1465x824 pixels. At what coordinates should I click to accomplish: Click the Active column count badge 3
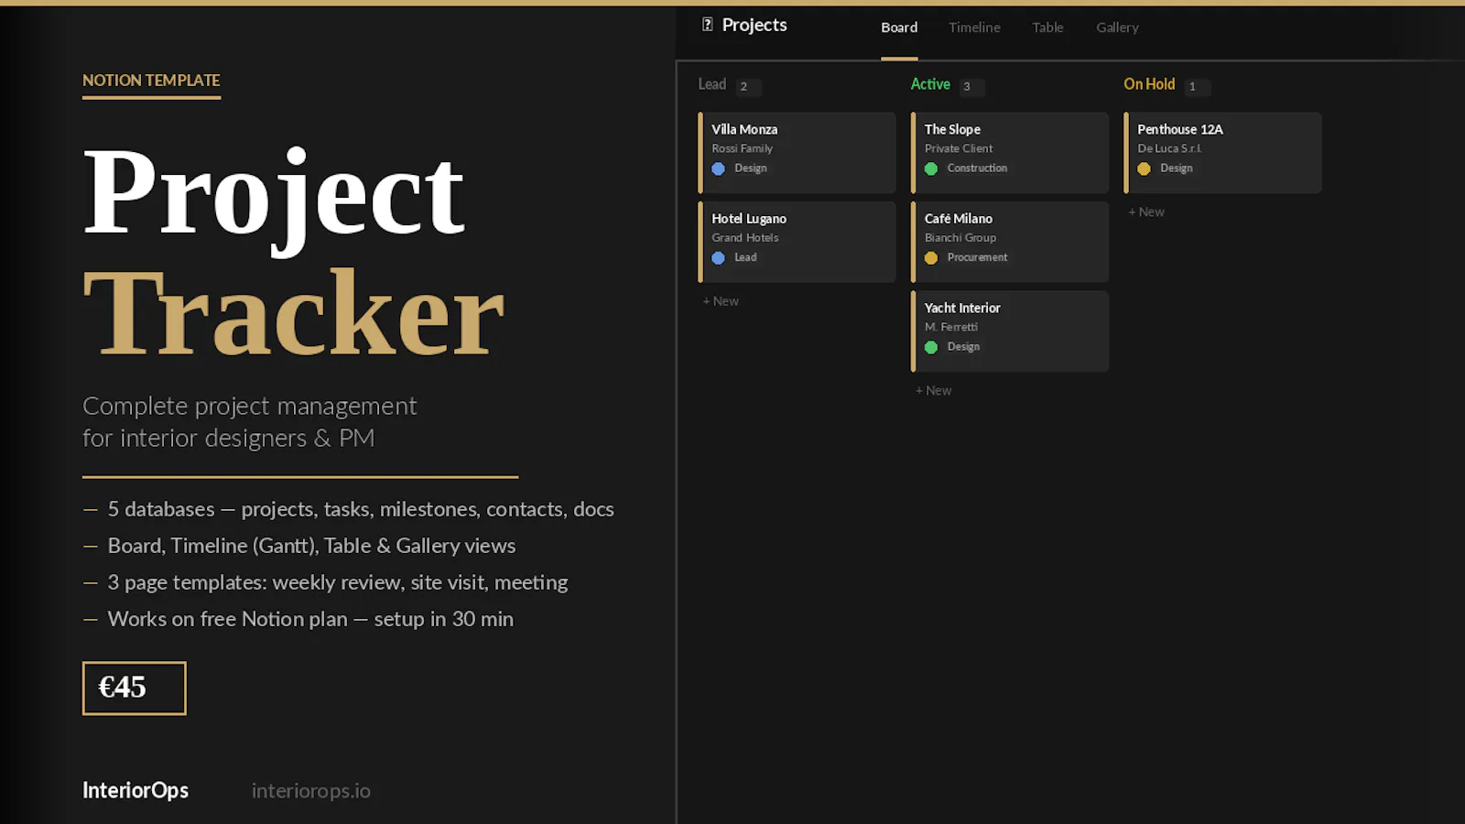pos(971,87)
